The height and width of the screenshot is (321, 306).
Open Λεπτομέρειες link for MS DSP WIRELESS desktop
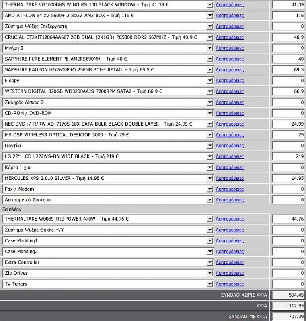pyautogui.click(x=230, y=135)
